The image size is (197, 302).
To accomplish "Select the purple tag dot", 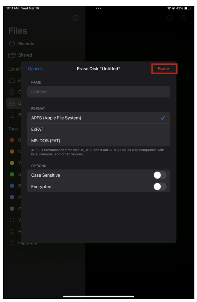I will coord(12,197).
